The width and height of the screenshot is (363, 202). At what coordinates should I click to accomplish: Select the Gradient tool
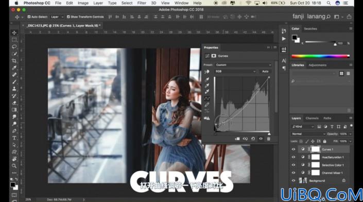(14, 110)
